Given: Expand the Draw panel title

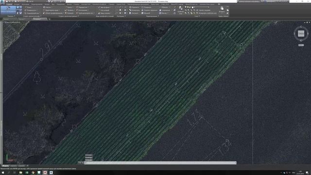Looking at the screenshot, I should click(x=121, y=16).
